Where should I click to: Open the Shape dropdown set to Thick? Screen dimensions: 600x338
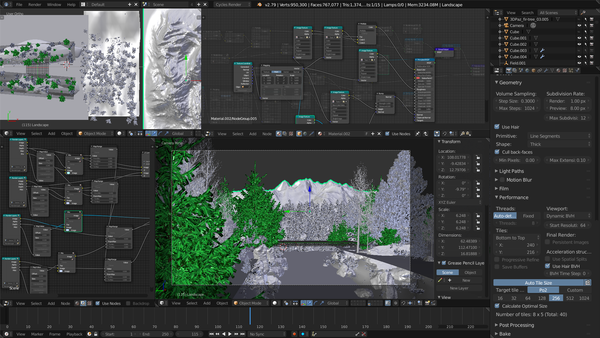559,144
